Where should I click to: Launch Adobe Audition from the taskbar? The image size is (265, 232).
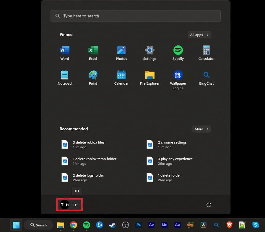177,225
